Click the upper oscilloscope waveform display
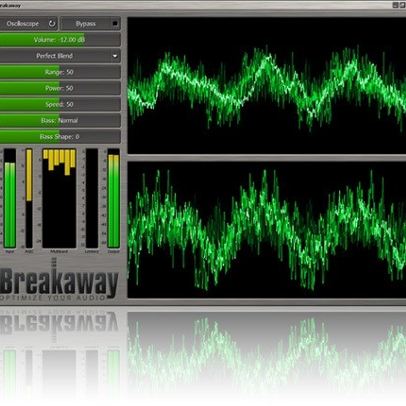406x406 pixels. [x=267, y=85]
